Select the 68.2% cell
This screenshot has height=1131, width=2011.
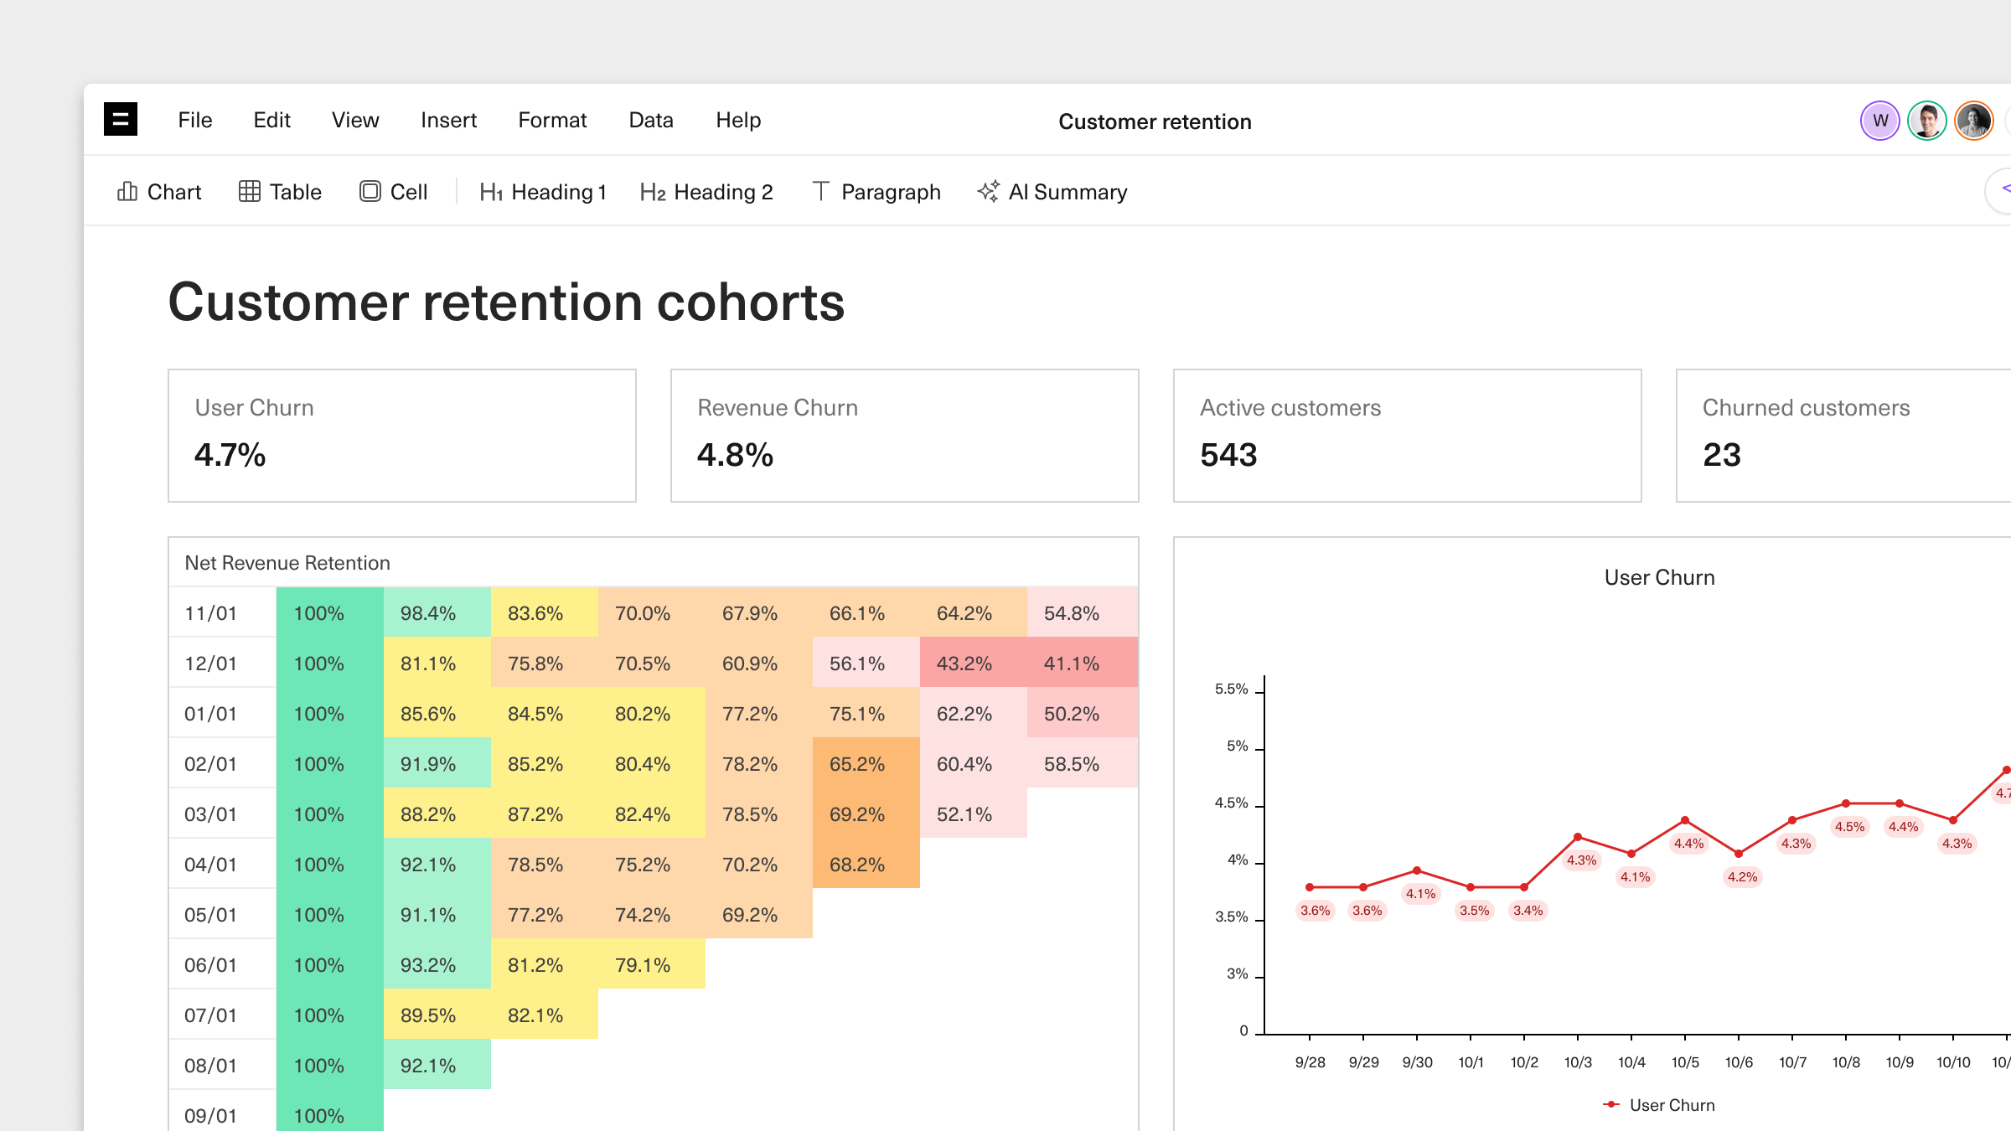tap(866, 864)
